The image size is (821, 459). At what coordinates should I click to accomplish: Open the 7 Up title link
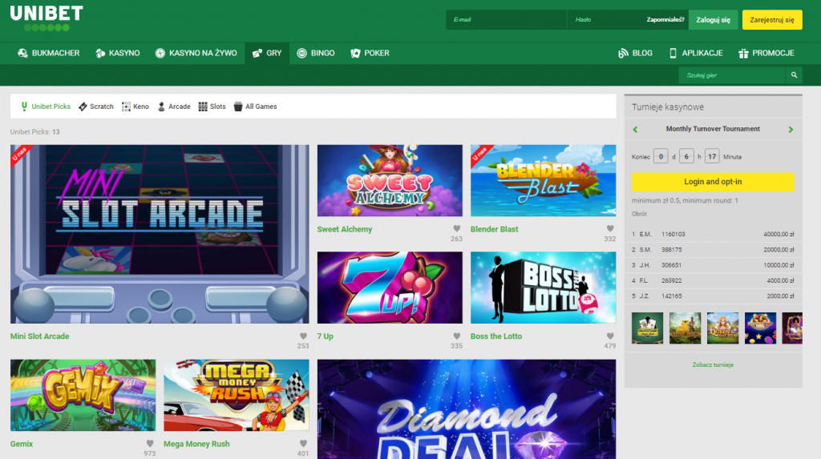(x=326, y=336)
